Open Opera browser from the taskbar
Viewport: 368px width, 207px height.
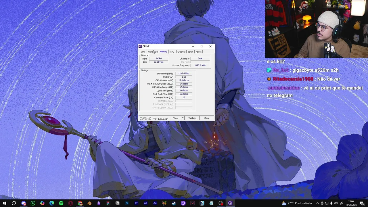tap(70, 203)
